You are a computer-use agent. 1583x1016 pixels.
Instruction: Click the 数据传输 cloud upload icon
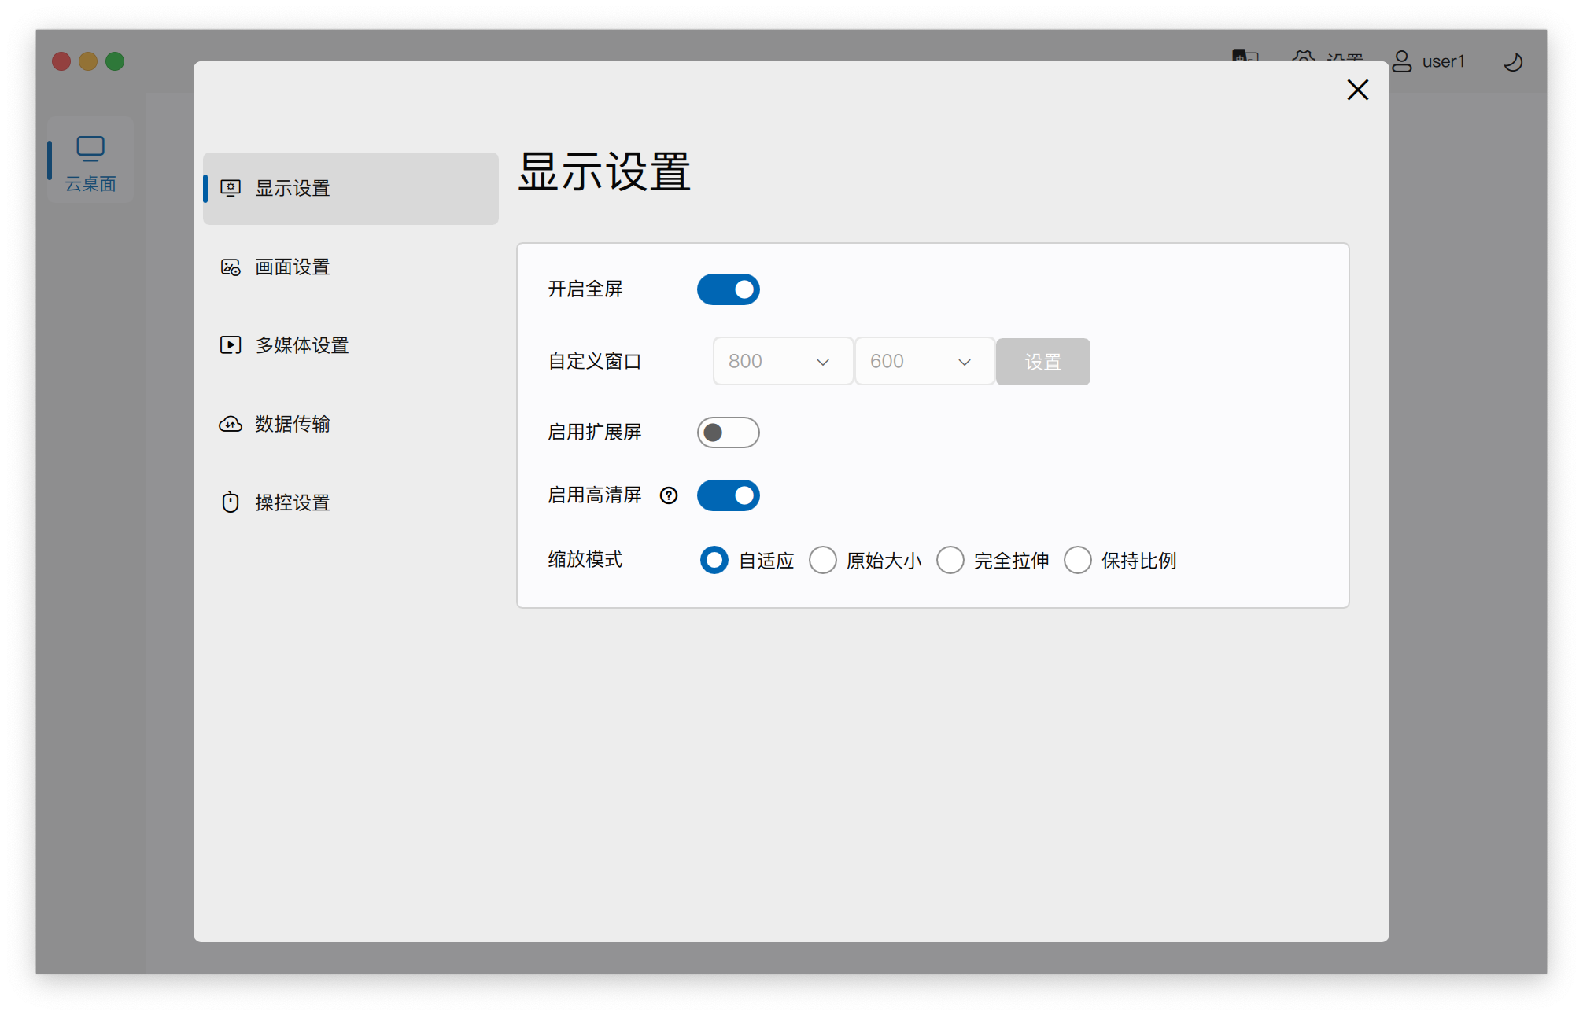pos(231,424)
